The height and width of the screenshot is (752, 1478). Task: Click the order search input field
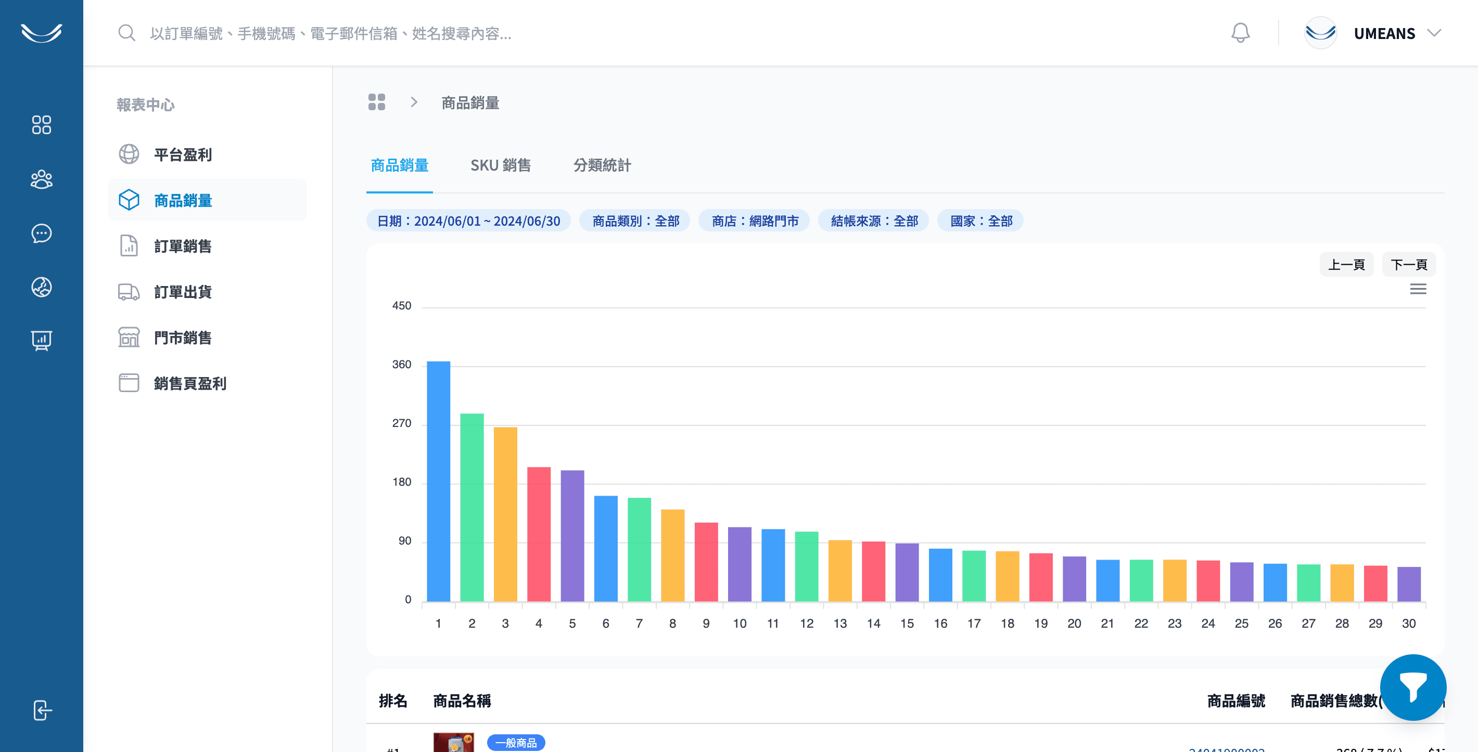point(330,33)
